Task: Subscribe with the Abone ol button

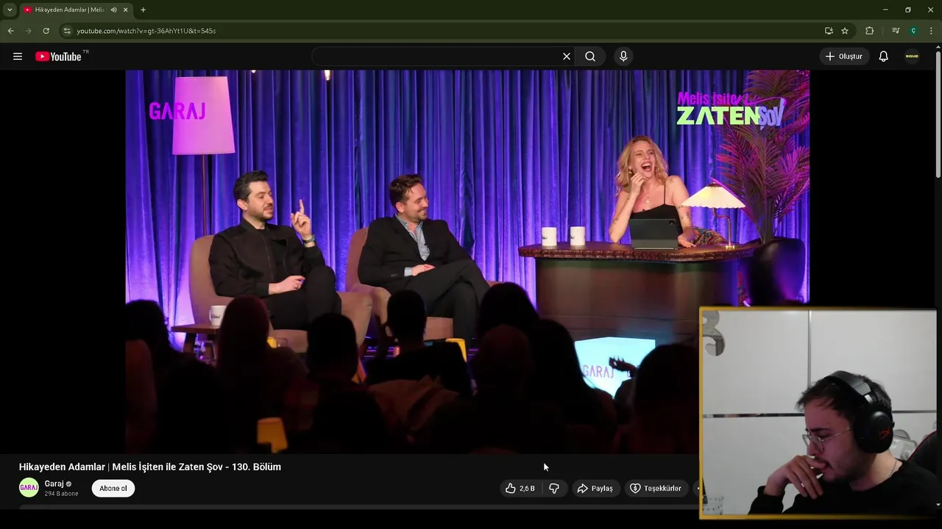Action: [113, 489]
